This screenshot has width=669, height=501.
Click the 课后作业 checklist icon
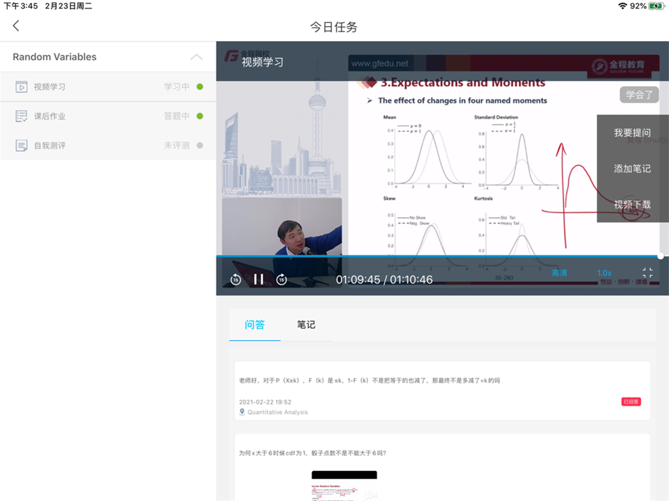(x=22, y=116)
